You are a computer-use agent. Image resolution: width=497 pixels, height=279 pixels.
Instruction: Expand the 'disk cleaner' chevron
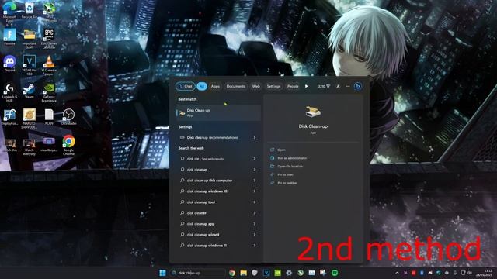255,213
